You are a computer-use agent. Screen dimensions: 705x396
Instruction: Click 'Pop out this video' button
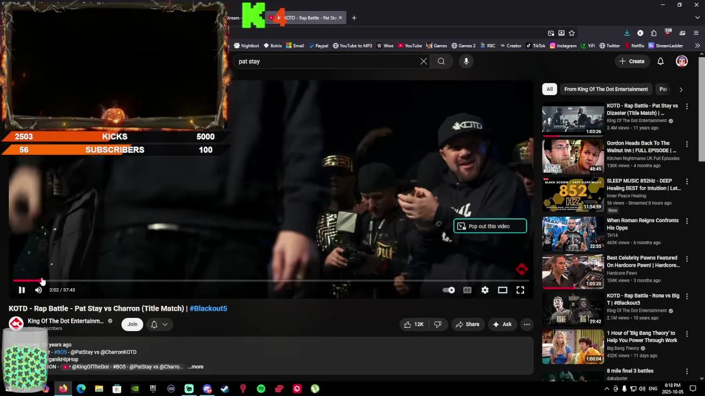click(490, 226)
